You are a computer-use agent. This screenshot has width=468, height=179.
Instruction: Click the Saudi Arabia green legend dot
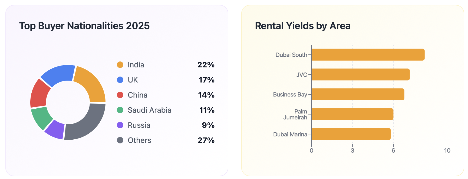coord(120,110)
